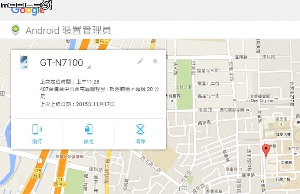Click the Erase (清除) device icon
This screenshot has width=300, height=194.
pos(140,129)
